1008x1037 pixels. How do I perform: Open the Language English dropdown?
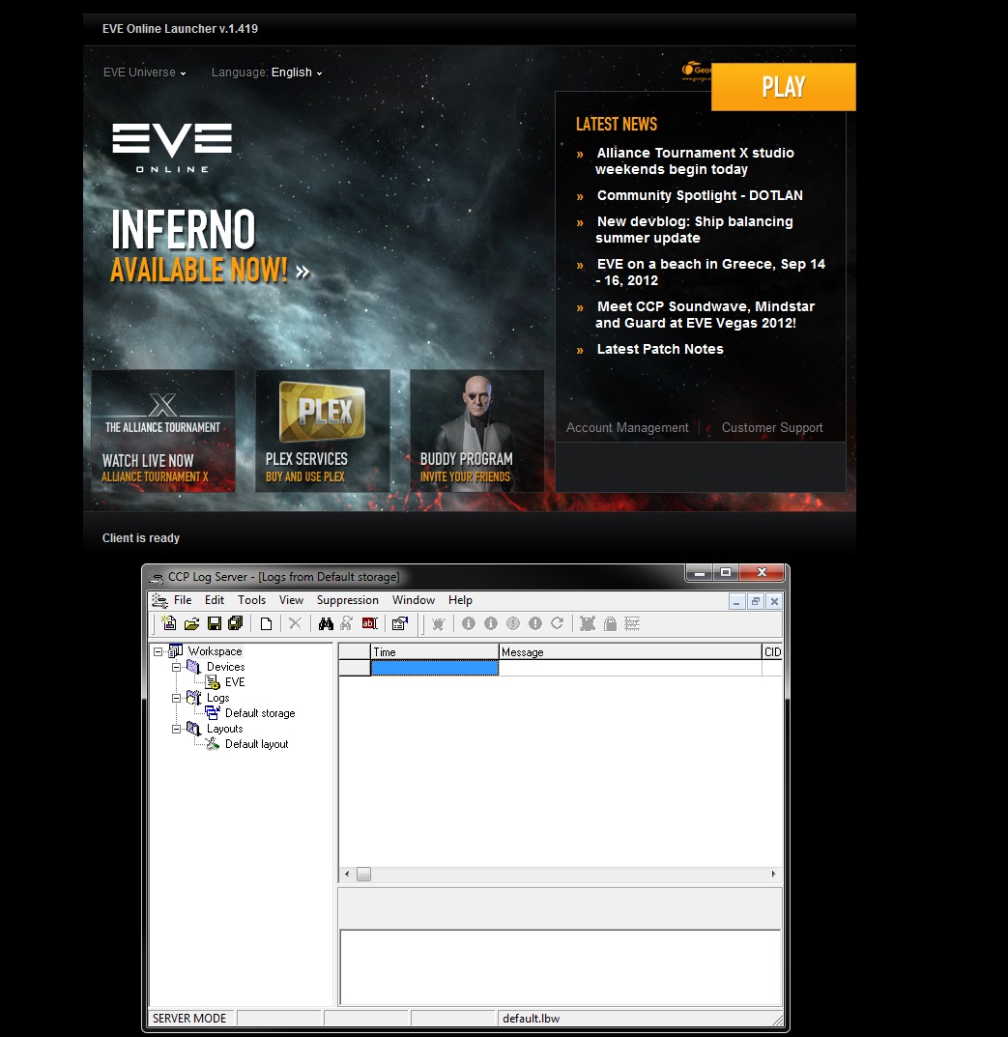coord(267,72)
